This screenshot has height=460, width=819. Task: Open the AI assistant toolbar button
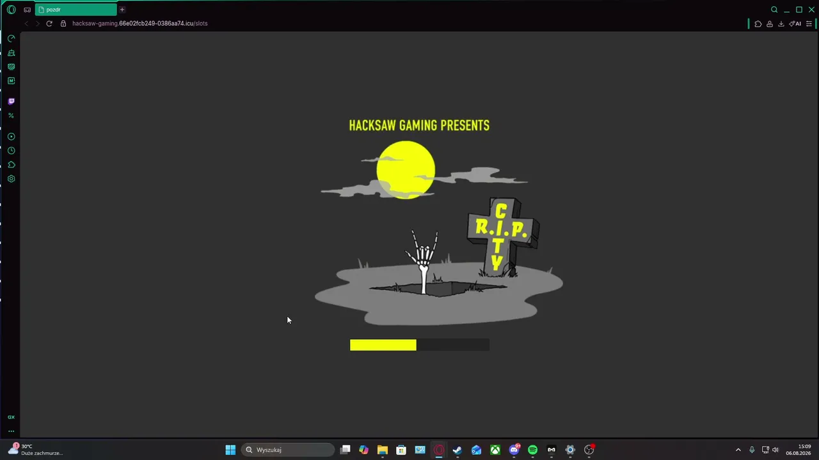[x=795, y=24]
